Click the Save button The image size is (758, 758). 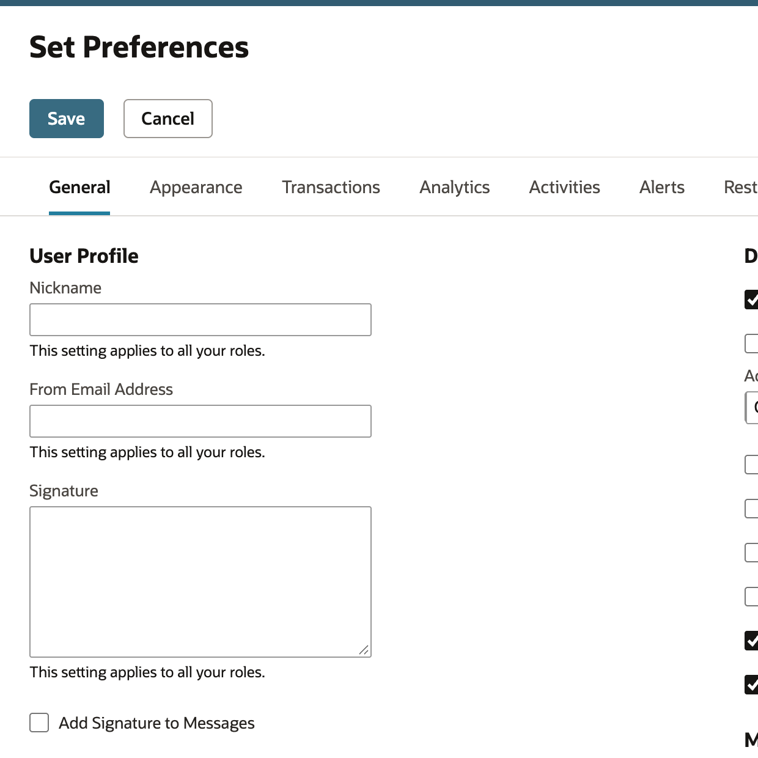click(x=67, y=119)
